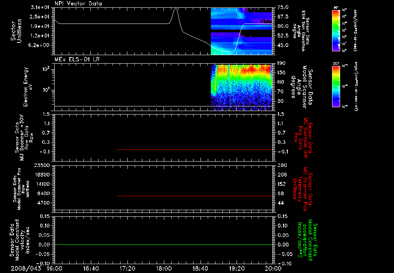394x273 pixels.
Task: Click the 44 telemetry tick label
Action: (280, 203)
